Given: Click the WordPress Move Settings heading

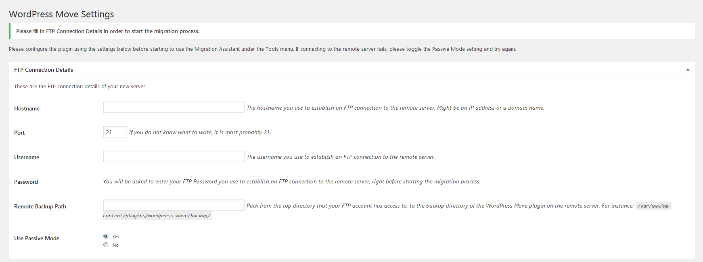Looking at the screenshot, I should click(x=61, y=14).
